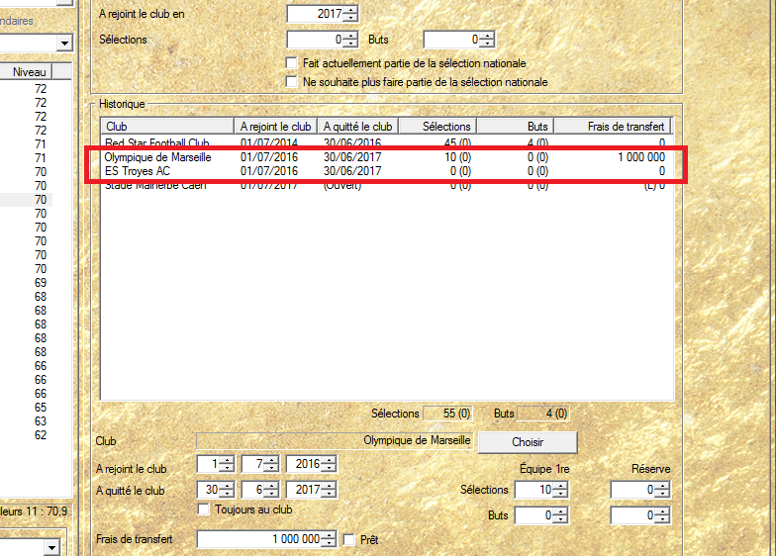This screenshot has width=776, height=556.
Task: Adjust the Réserve Sélections spinner
Action: 662,490
